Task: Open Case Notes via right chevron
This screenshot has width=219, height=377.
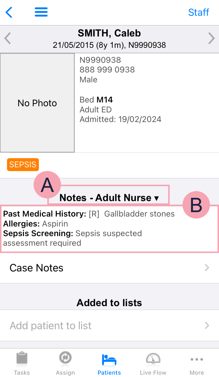Action: 207,268
